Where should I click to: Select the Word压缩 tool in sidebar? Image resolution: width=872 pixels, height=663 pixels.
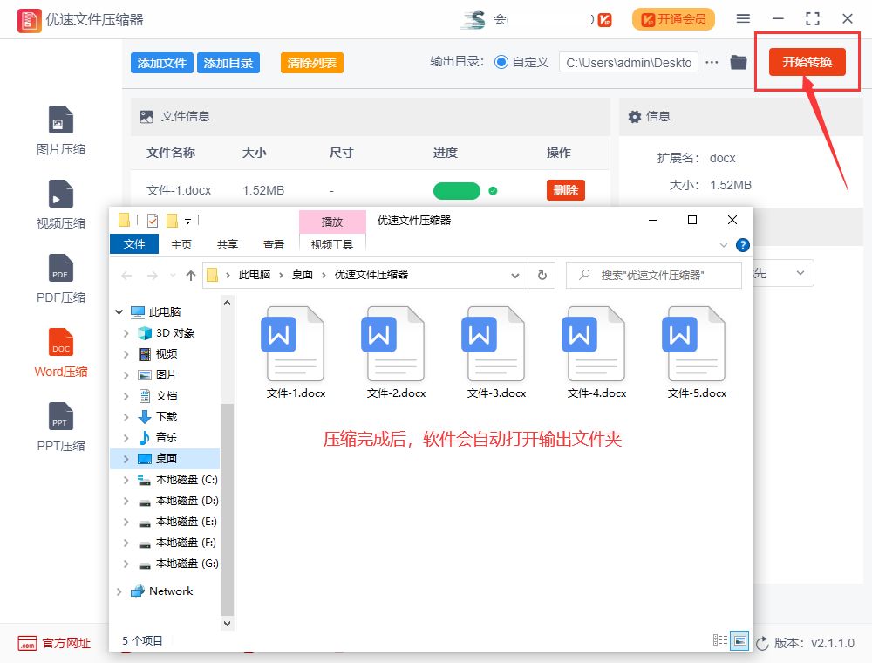pyautogui.click(x=61, y=352)
